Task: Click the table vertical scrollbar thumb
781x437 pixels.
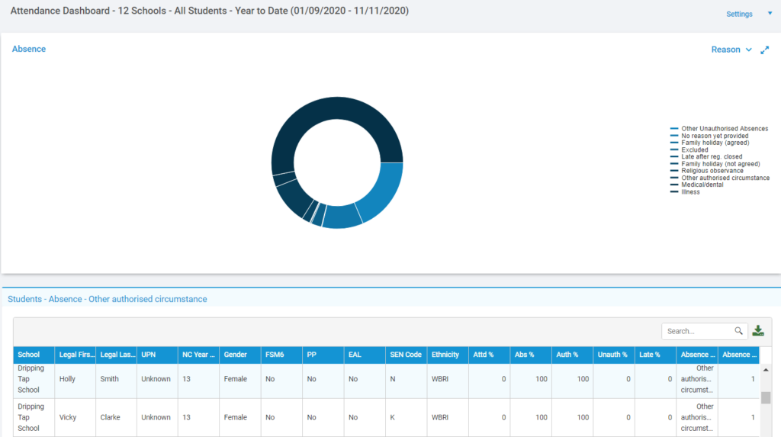Action: (x=766, y=397)
